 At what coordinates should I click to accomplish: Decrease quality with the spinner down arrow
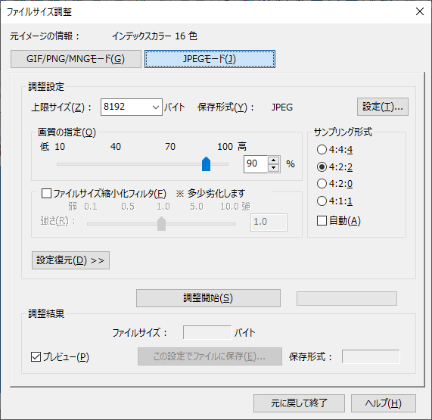pyautogui.click(x=273, y=167)
